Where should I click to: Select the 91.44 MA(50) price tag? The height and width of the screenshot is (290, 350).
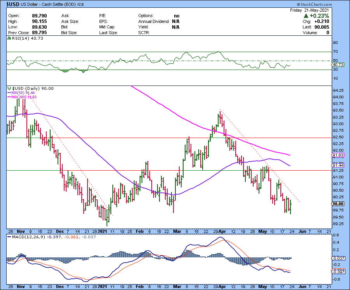coord(337,166)
